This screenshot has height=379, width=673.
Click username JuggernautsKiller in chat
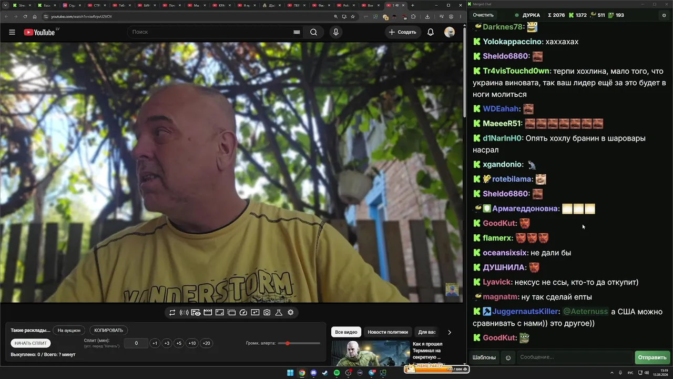pyautogui.click(x=526, y=312)
